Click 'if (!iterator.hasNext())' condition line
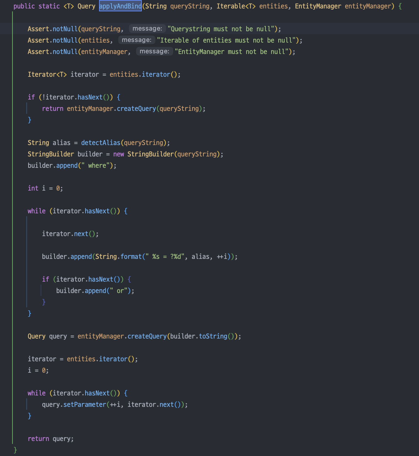The height and width of the screenshot is (456, 419). coord(74,97)
